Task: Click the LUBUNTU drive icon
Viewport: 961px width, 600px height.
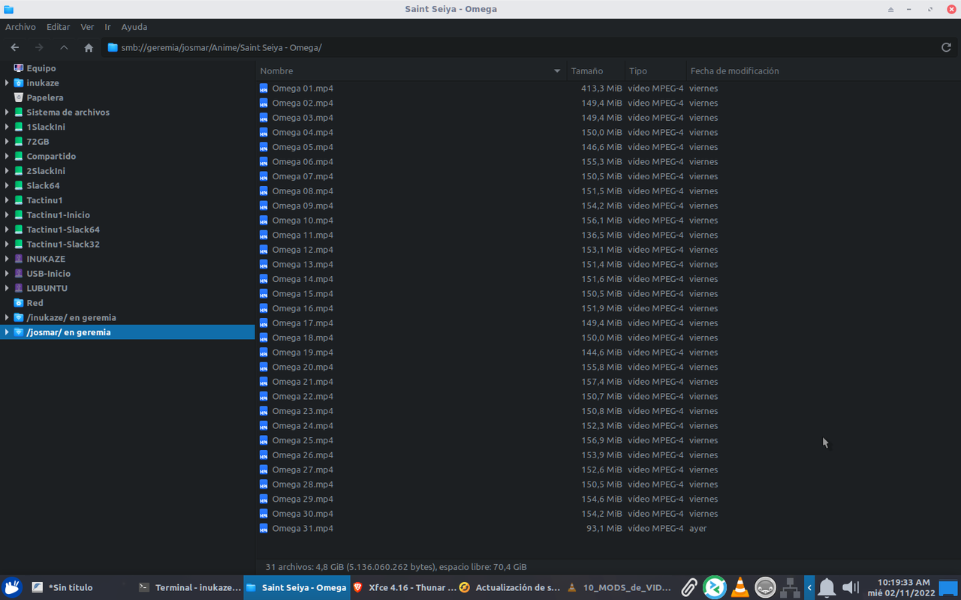Action: tap(19, 288)
